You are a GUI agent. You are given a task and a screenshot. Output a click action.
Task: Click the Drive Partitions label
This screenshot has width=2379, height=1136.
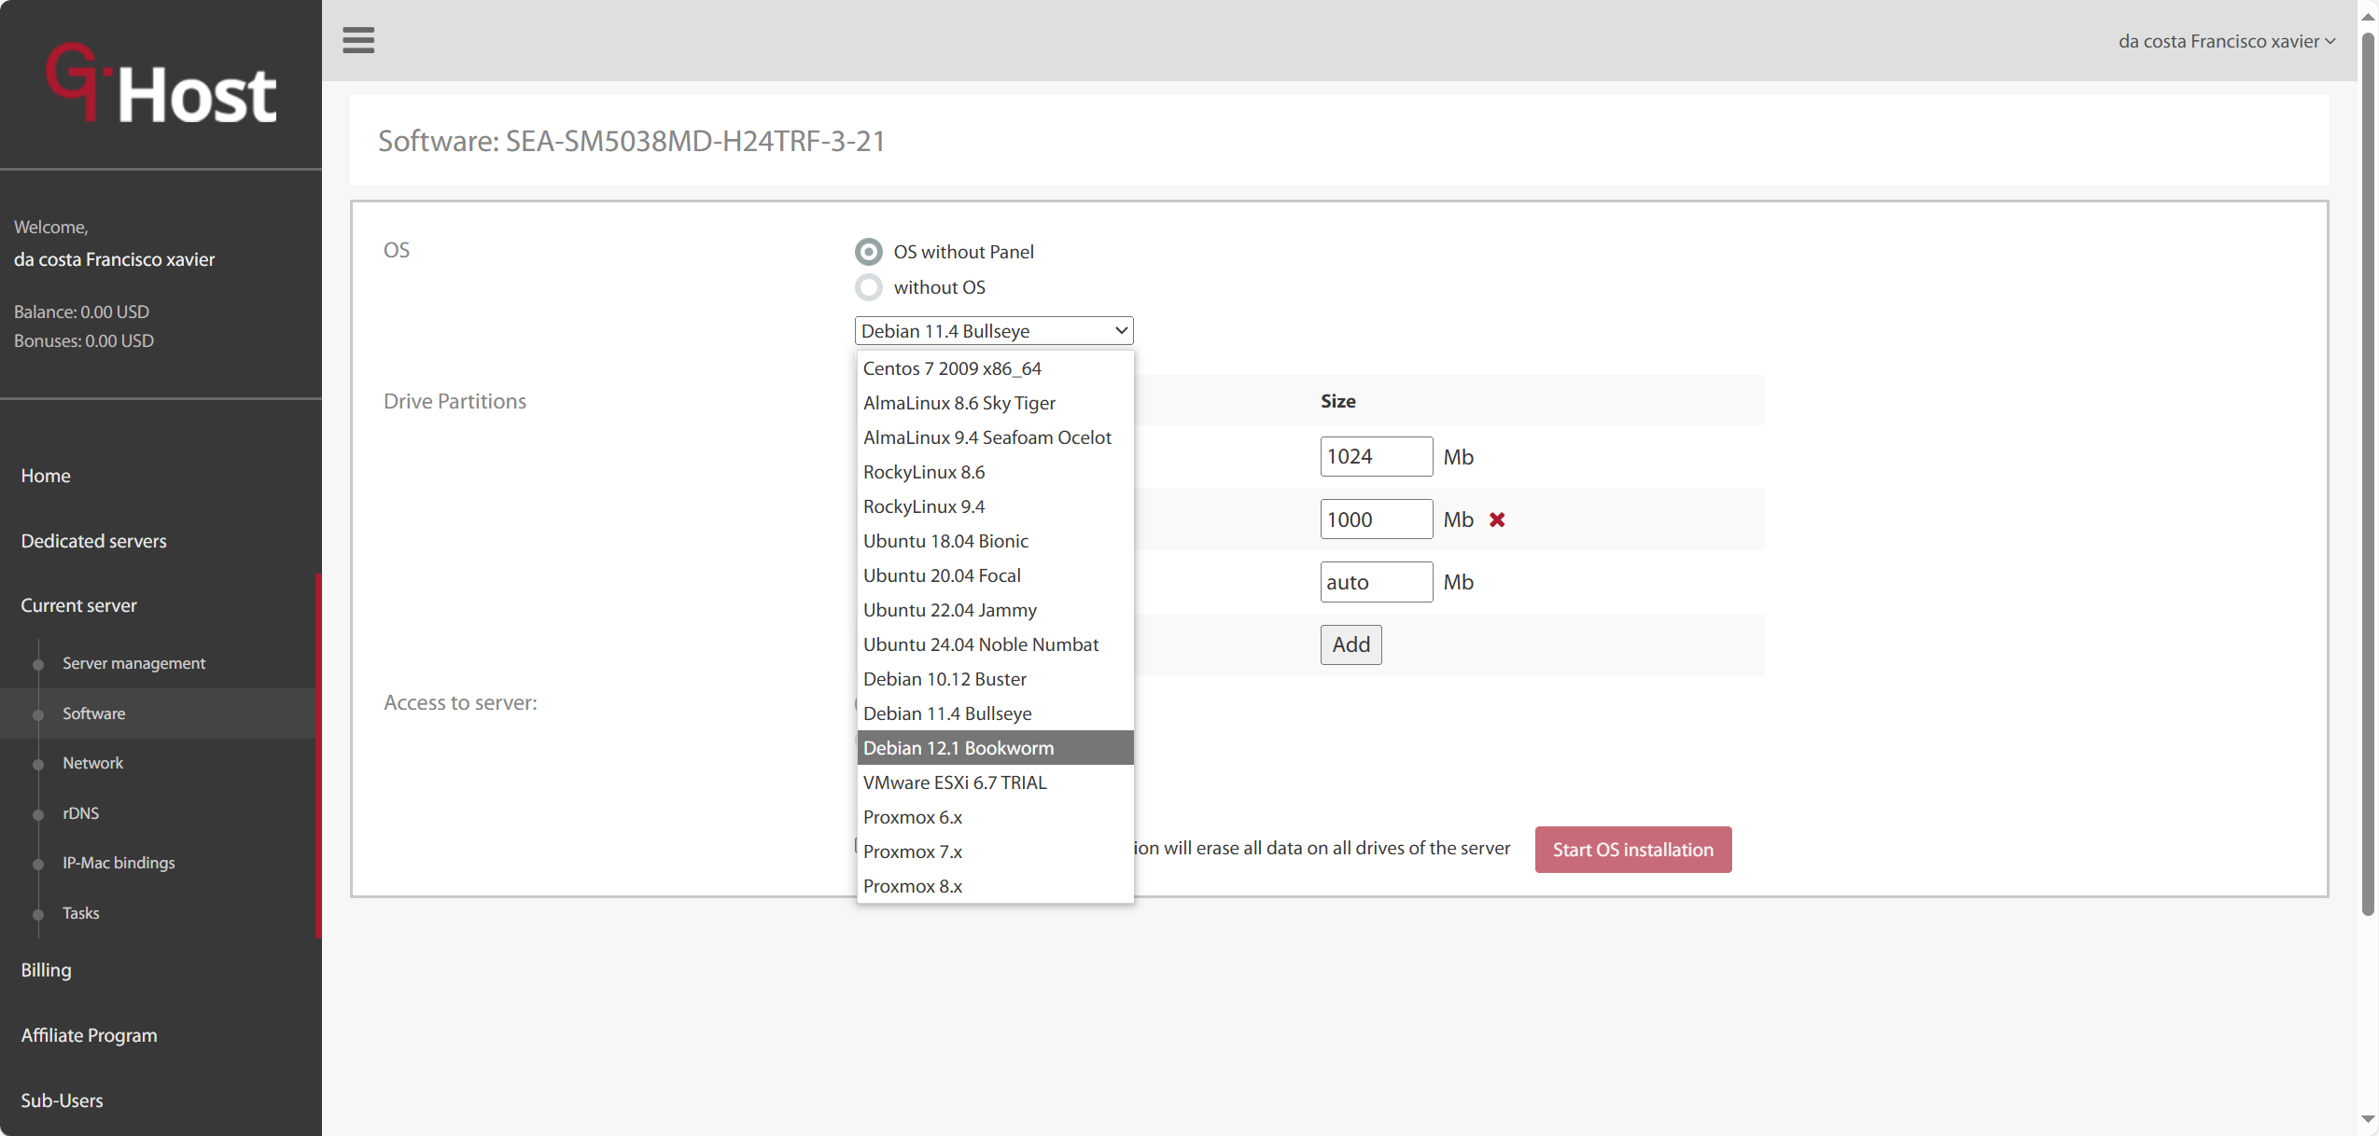click(455, 401)
